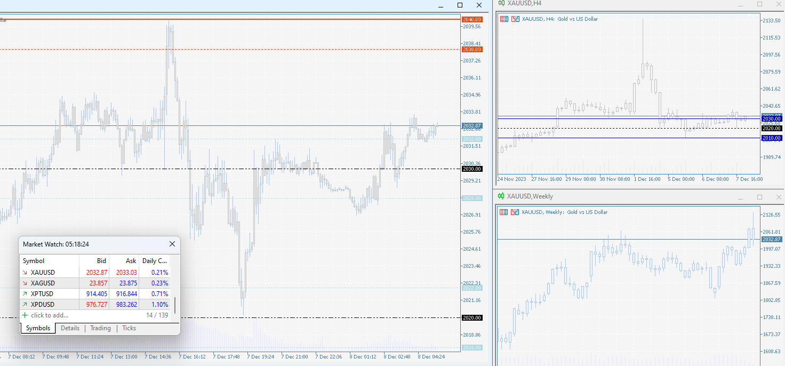Screen dimensions: 785x366
Task: Click the 7 Dec 14:36 time axis label
Action: 159,356
